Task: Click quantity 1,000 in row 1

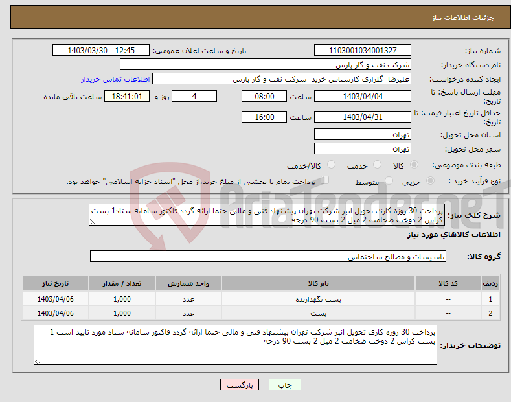Action: click(x=122, y=299)
